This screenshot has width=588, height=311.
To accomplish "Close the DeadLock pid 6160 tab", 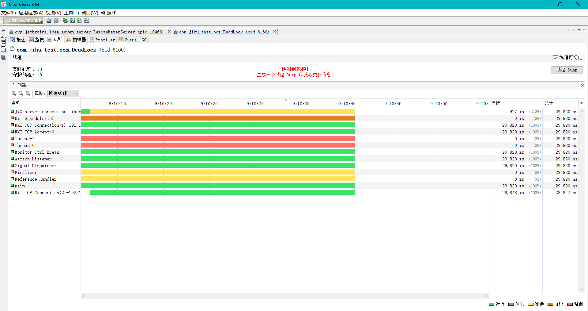I will pyautogui.click(x=275, y=32).
